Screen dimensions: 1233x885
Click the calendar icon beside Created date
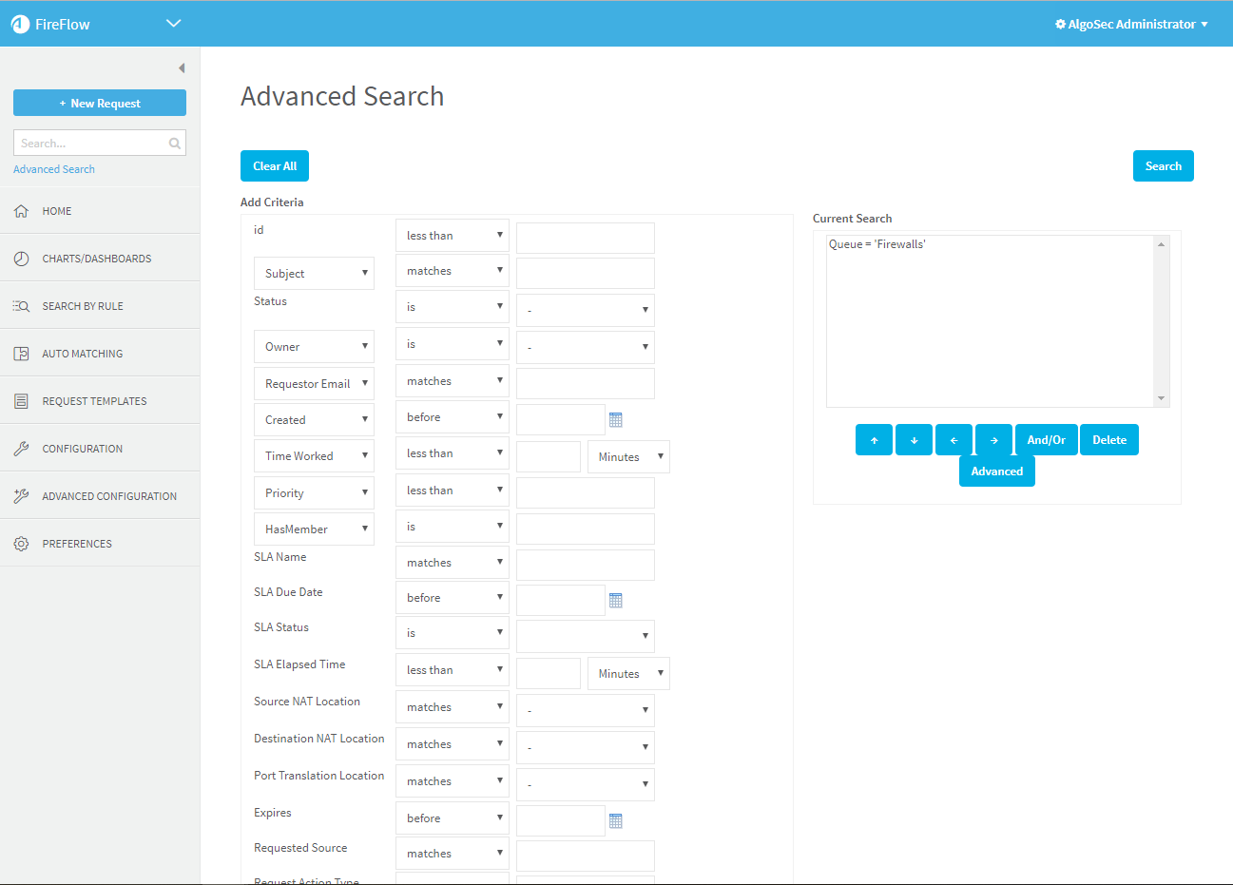tap(615, 419)
